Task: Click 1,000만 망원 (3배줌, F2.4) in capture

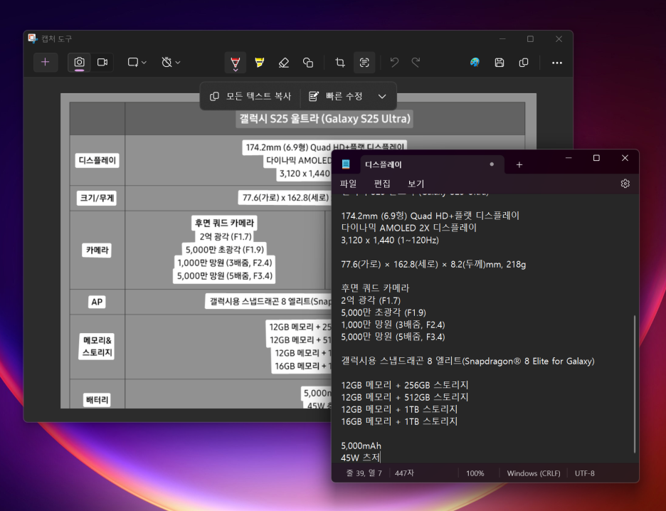Action: (225, 263)
